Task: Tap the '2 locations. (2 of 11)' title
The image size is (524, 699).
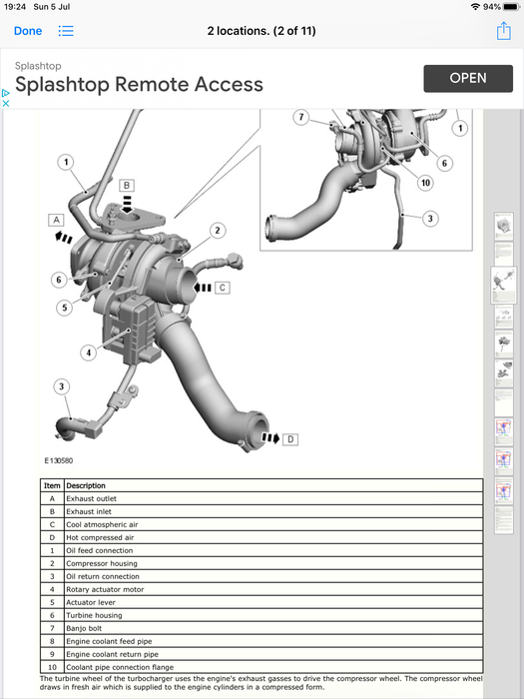Action: pos(262,31)
